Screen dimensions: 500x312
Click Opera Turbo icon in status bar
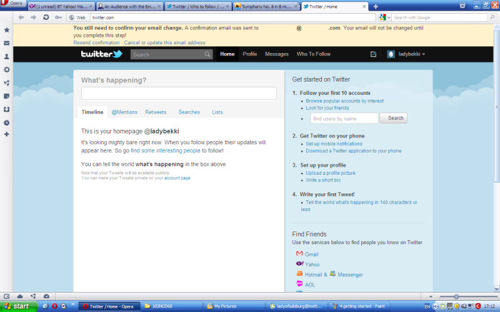46,296
